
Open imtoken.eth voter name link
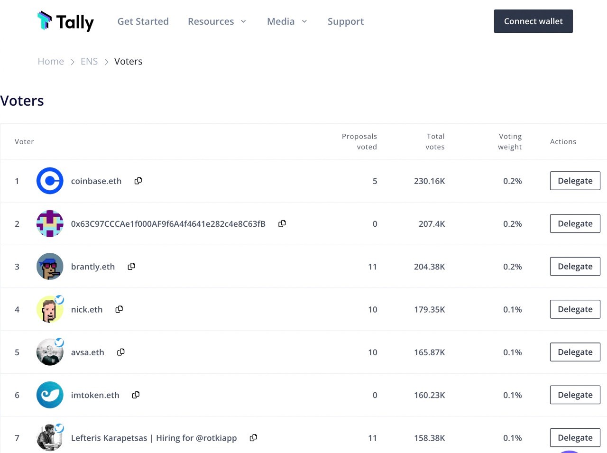tap(95, 395)
